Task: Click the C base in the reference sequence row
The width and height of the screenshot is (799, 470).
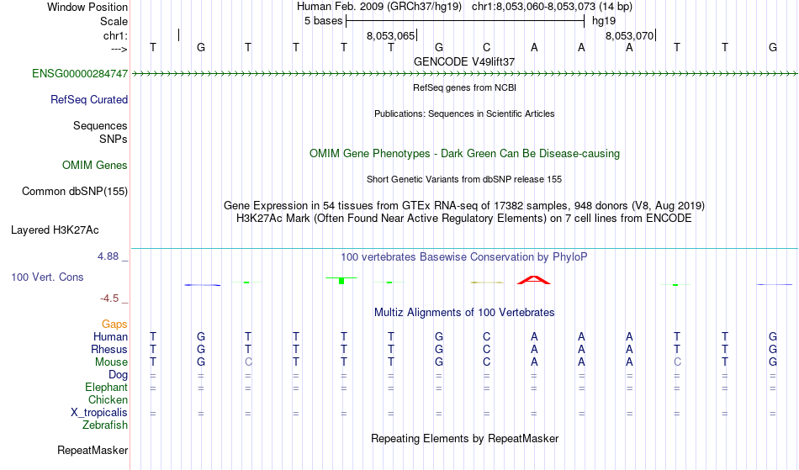Action: click(487, 47)
